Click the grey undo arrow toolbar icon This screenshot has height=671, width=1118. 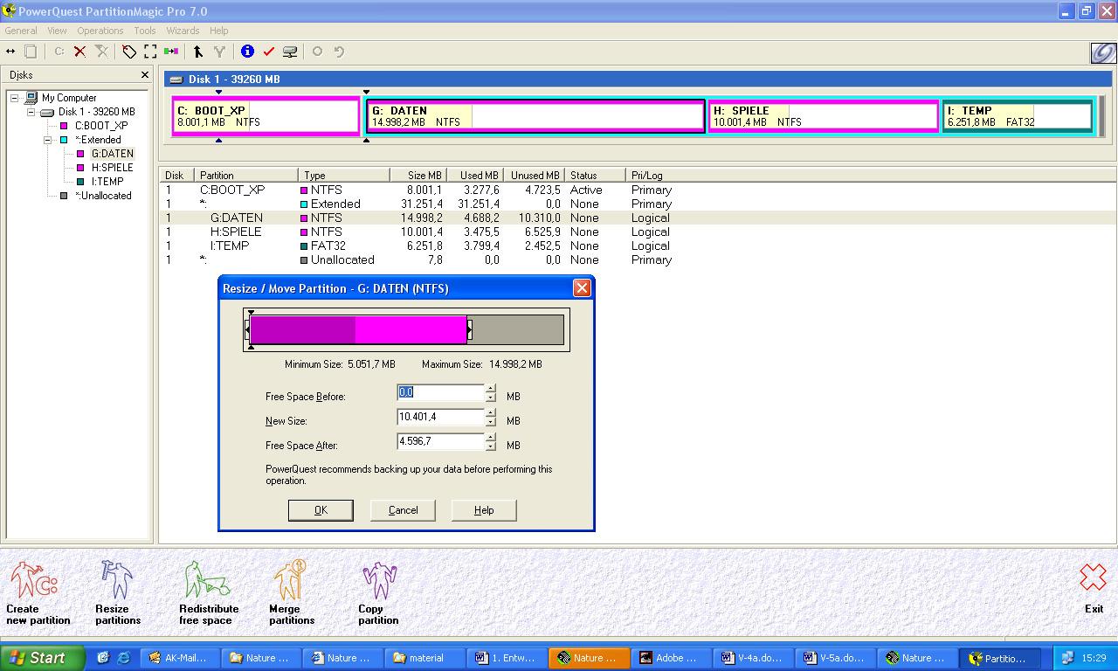tap(339, 52)
